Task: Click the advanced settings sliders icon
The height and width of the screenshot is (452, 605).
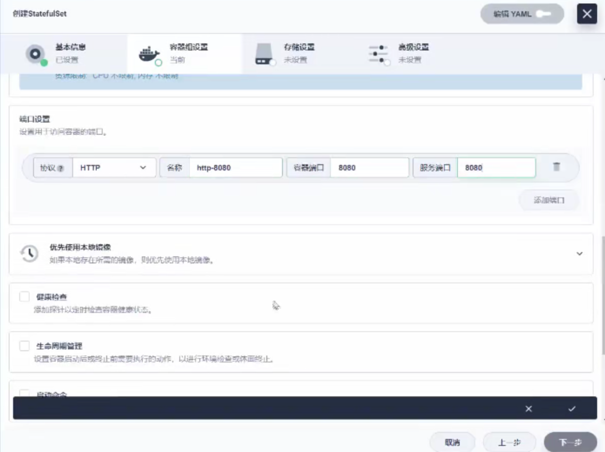Action: (x=378, y=54)
